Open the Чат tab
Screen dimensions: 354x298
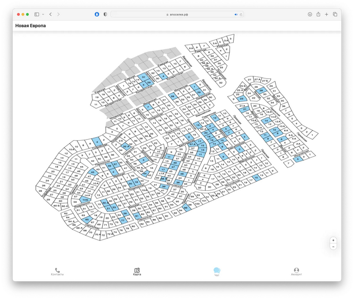point(217,272)
